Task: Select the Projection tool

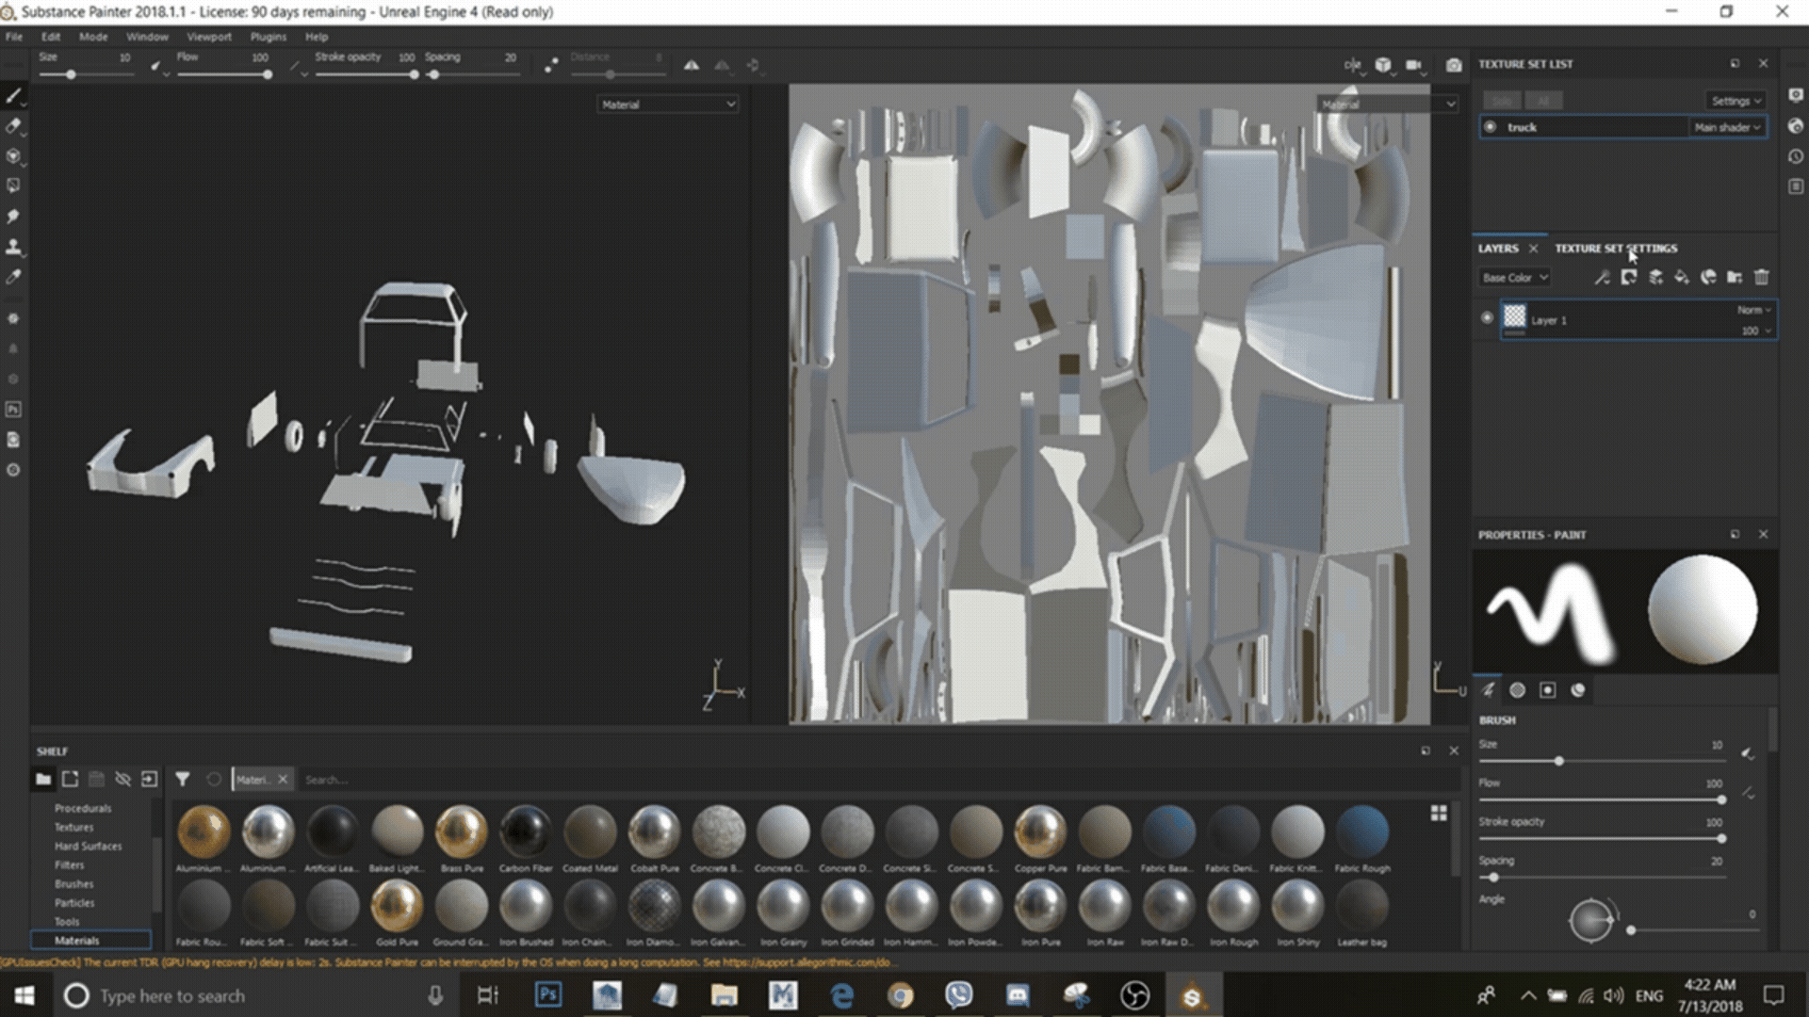Action: 13,156
